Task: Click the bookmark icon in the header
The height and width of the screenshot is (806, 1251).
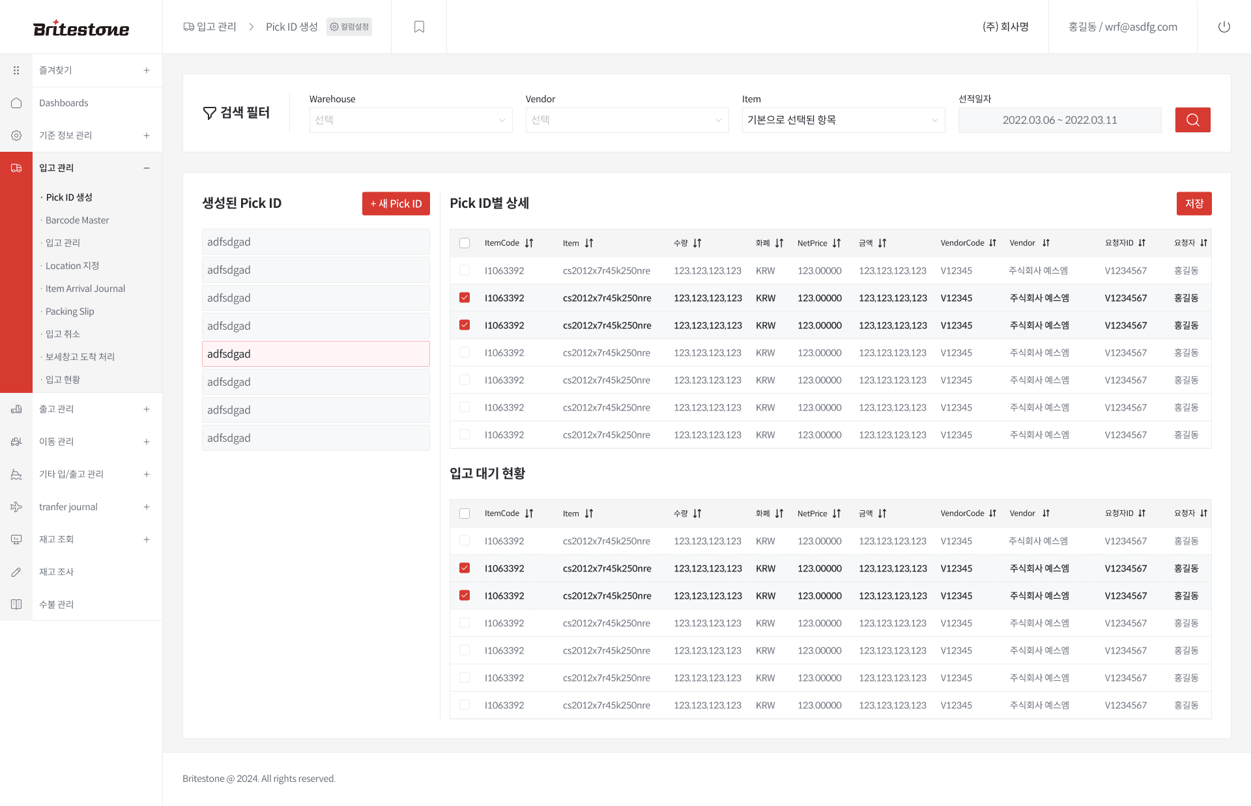Action: pyautogui.click(x=419, y=27)
